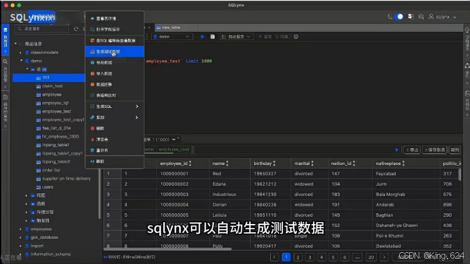Choose data migration in context menu
This screenshot has width=470, height=264.
[x=114, y=84]
